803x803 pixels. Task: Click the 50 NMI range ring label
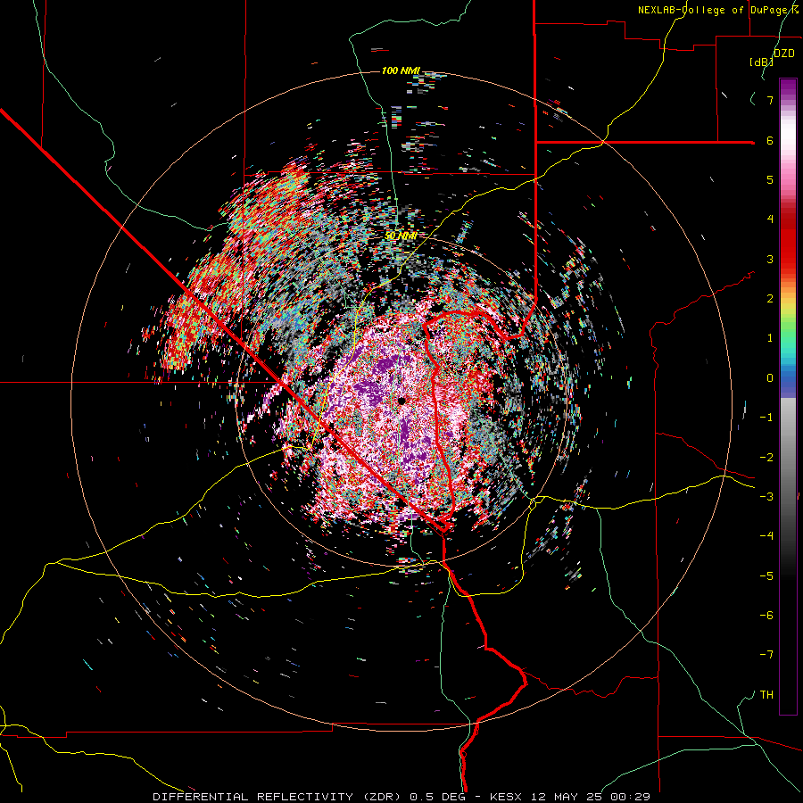(401, 236)
